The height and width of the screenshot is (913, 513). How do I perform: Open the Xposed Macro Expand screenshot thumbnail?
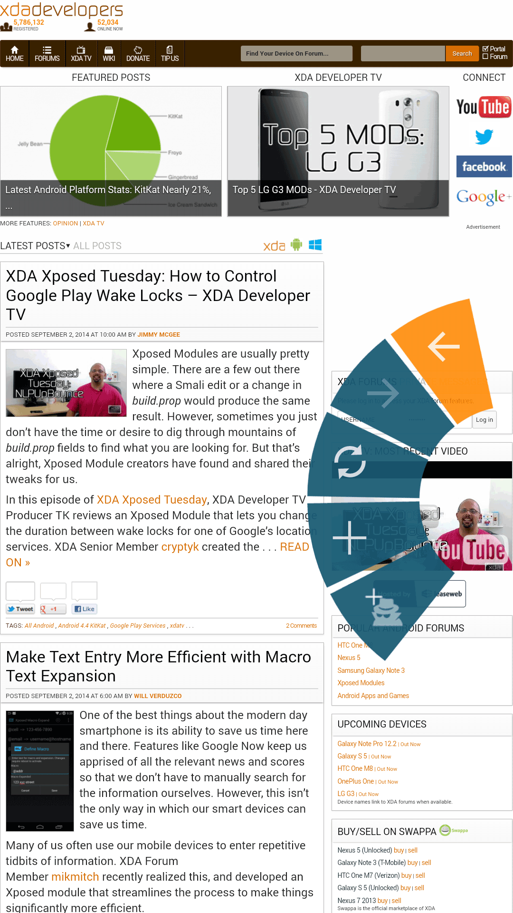[x=40, y=771]
